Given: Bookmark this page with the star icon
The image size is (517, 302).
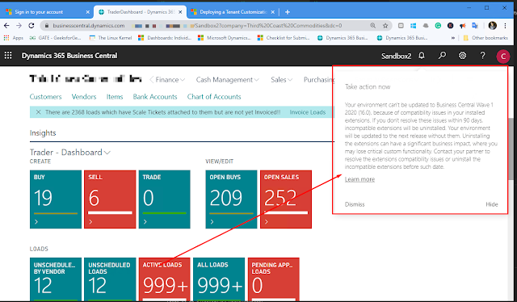Looking at the screenshot, I should 385,25.
